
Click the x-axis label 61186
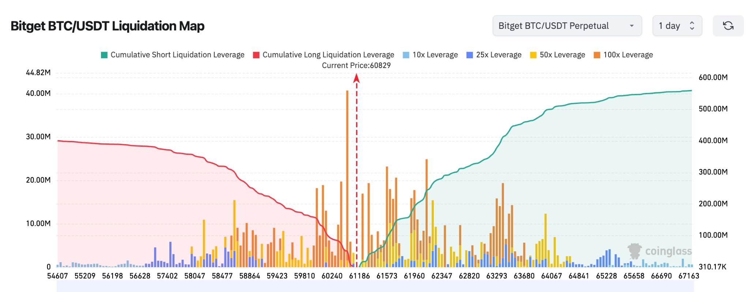pyautogui.click(x=360, y=276)
